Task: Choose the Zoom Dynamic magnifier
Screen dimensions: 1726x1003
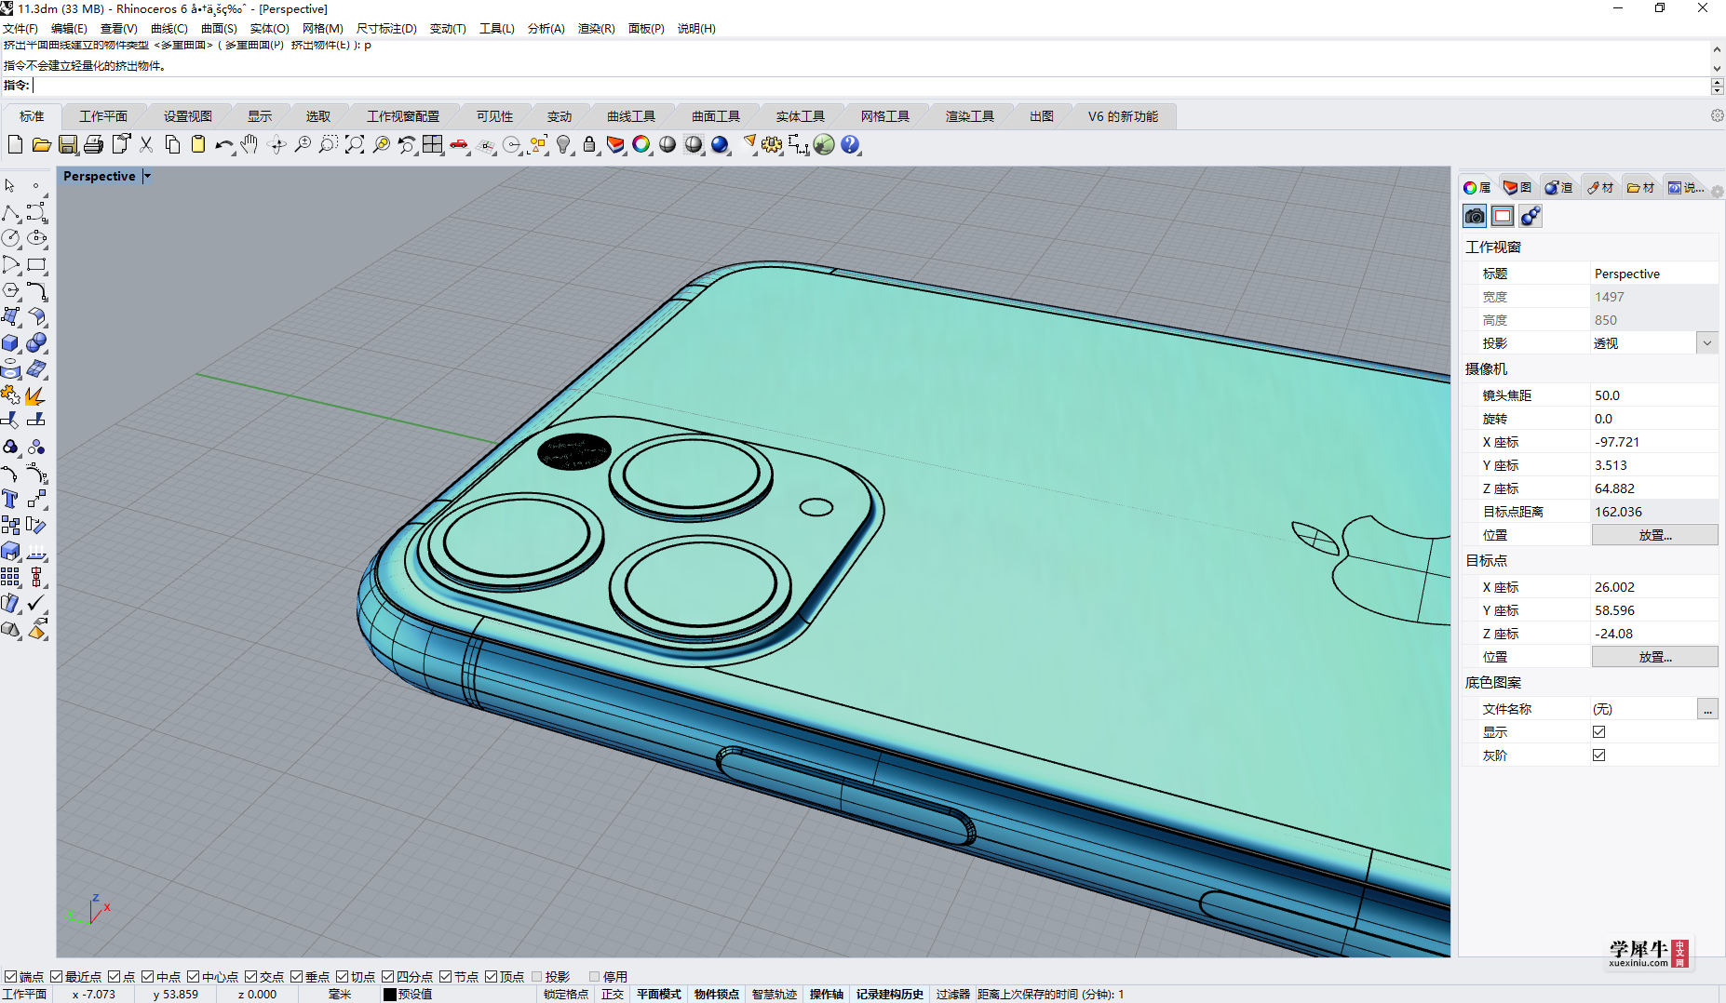Action: point(303,144)
